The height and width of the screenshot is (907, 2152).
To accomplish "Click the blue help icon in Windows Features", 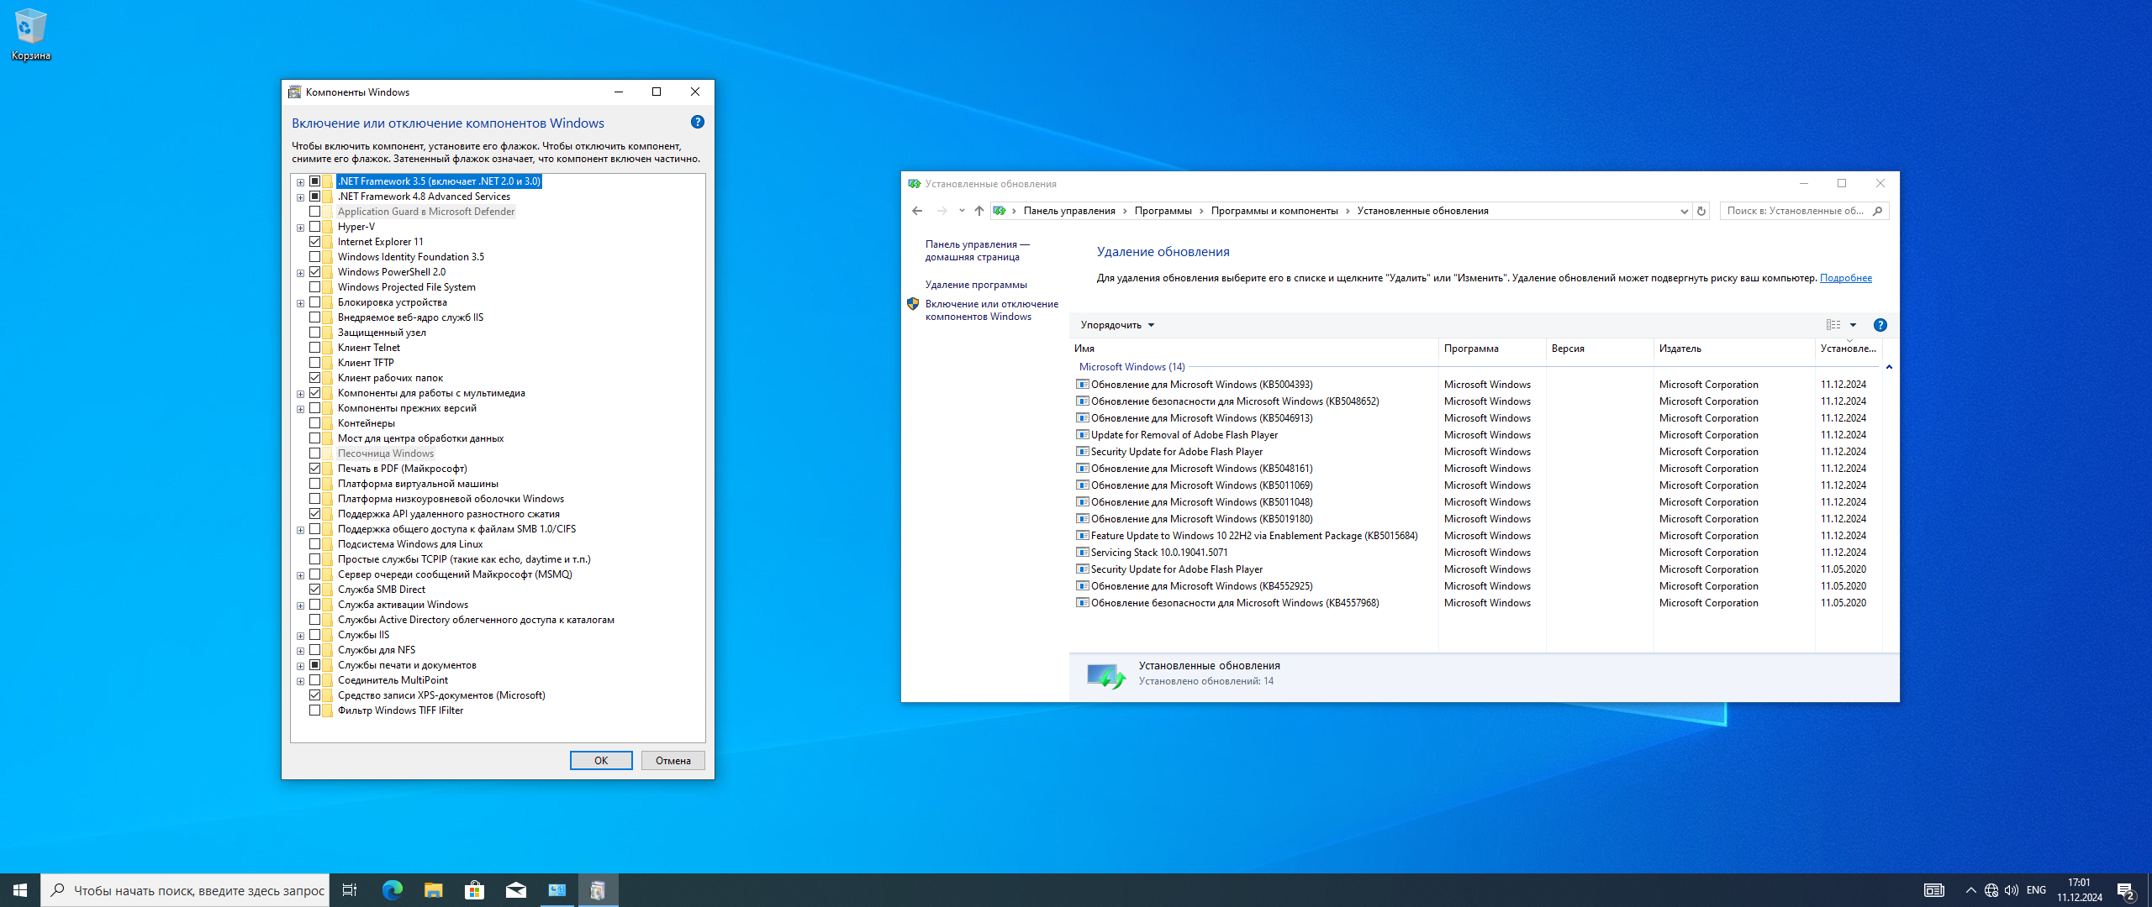I will 697,123.
